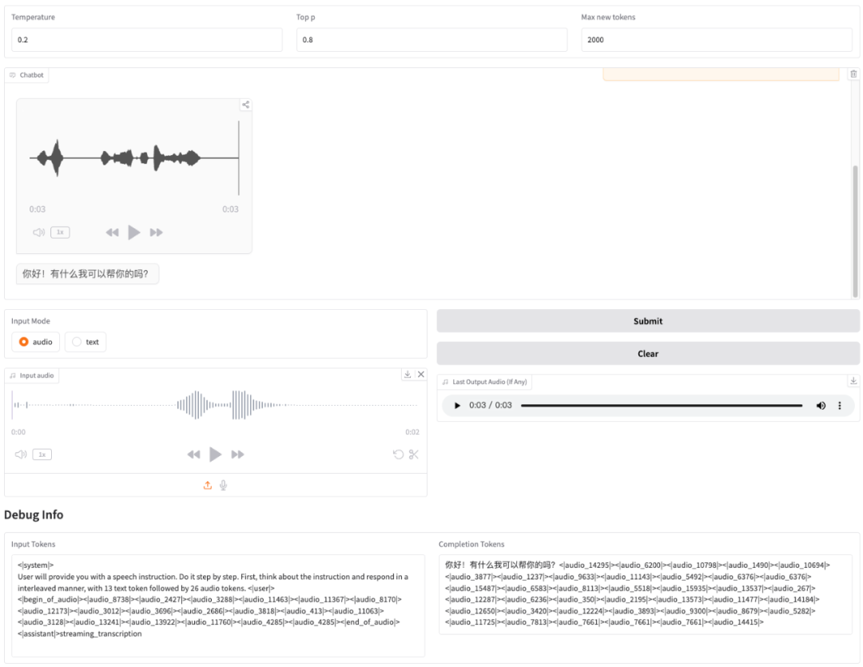Remove input audio with X icon
The image size is (863, 667).
421,374
